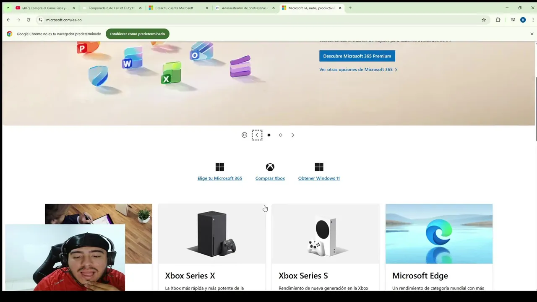The width and height of the screenshot is (537, 302).
Task: Click the Excel icon in the banner
Action: 171,73
